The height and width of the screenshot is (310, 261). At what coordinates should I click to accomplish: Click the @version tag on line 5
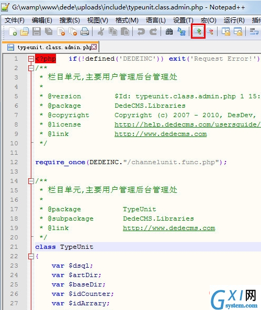pos(64,97)
